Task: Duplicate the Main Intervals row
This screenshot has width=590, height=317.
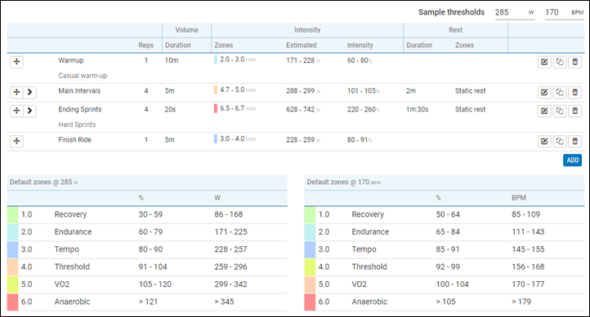Action: (560, 92)
